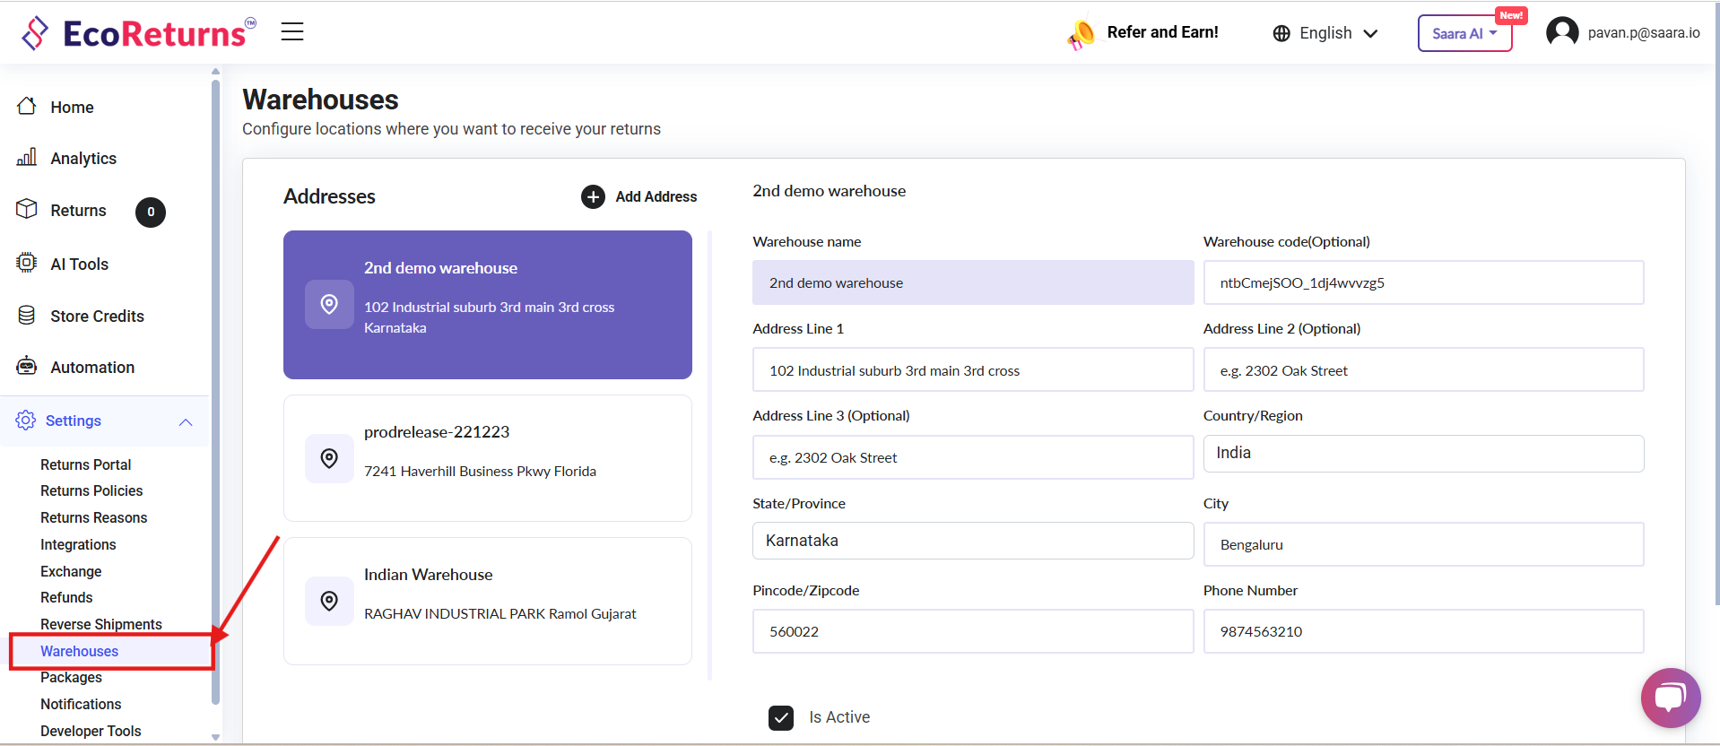The width and height of the screenshot is (1720, 746).
Task: Go to Integrations in Settings
Action: [x=78, y=544]
